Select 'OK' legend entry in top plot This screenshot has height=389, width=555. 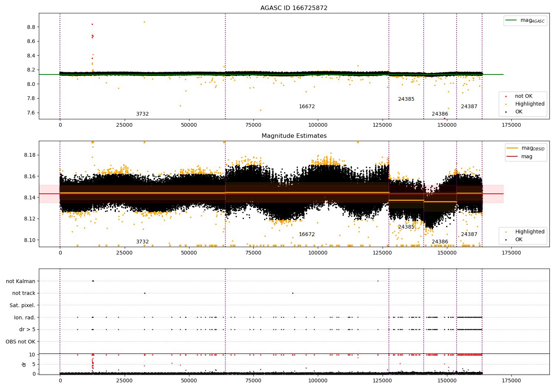pyautogui.click(x=515, y=112)
